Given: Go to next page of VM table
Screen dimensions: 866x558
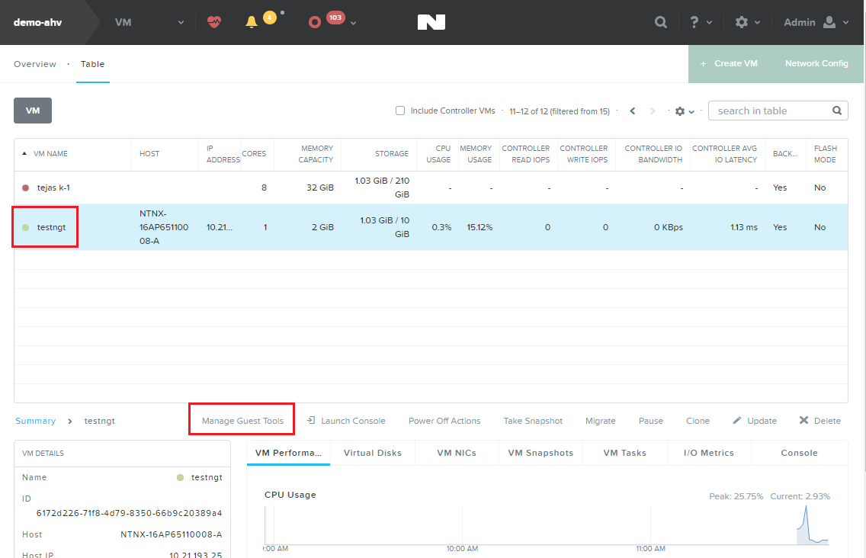Looking at the screenshot, I should tap(653, 111).
